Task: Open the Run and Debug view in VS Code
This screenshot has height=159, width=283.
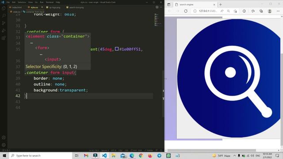Action: pos(4,30)
